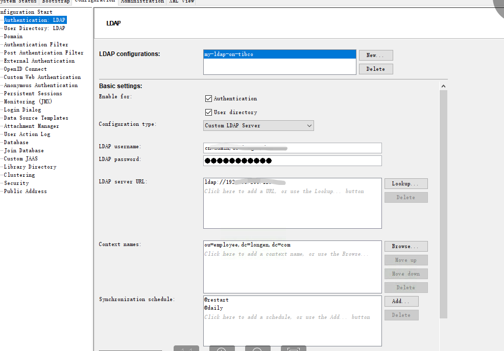Screen dimensions: 504x351
Task: Click the Move up button
Action: click(x=406, y=260)
